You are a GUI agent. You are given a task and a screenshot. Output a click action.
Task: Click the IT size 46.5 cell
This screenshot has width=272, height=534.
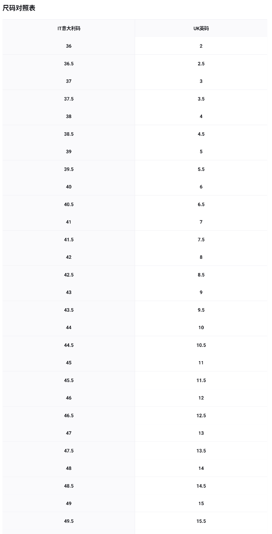(69, 416)
